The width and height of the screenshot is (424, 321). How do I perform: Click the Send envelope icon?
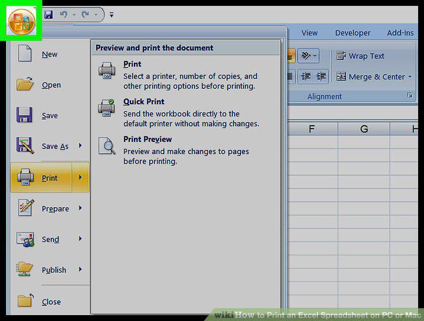point(26,239)
